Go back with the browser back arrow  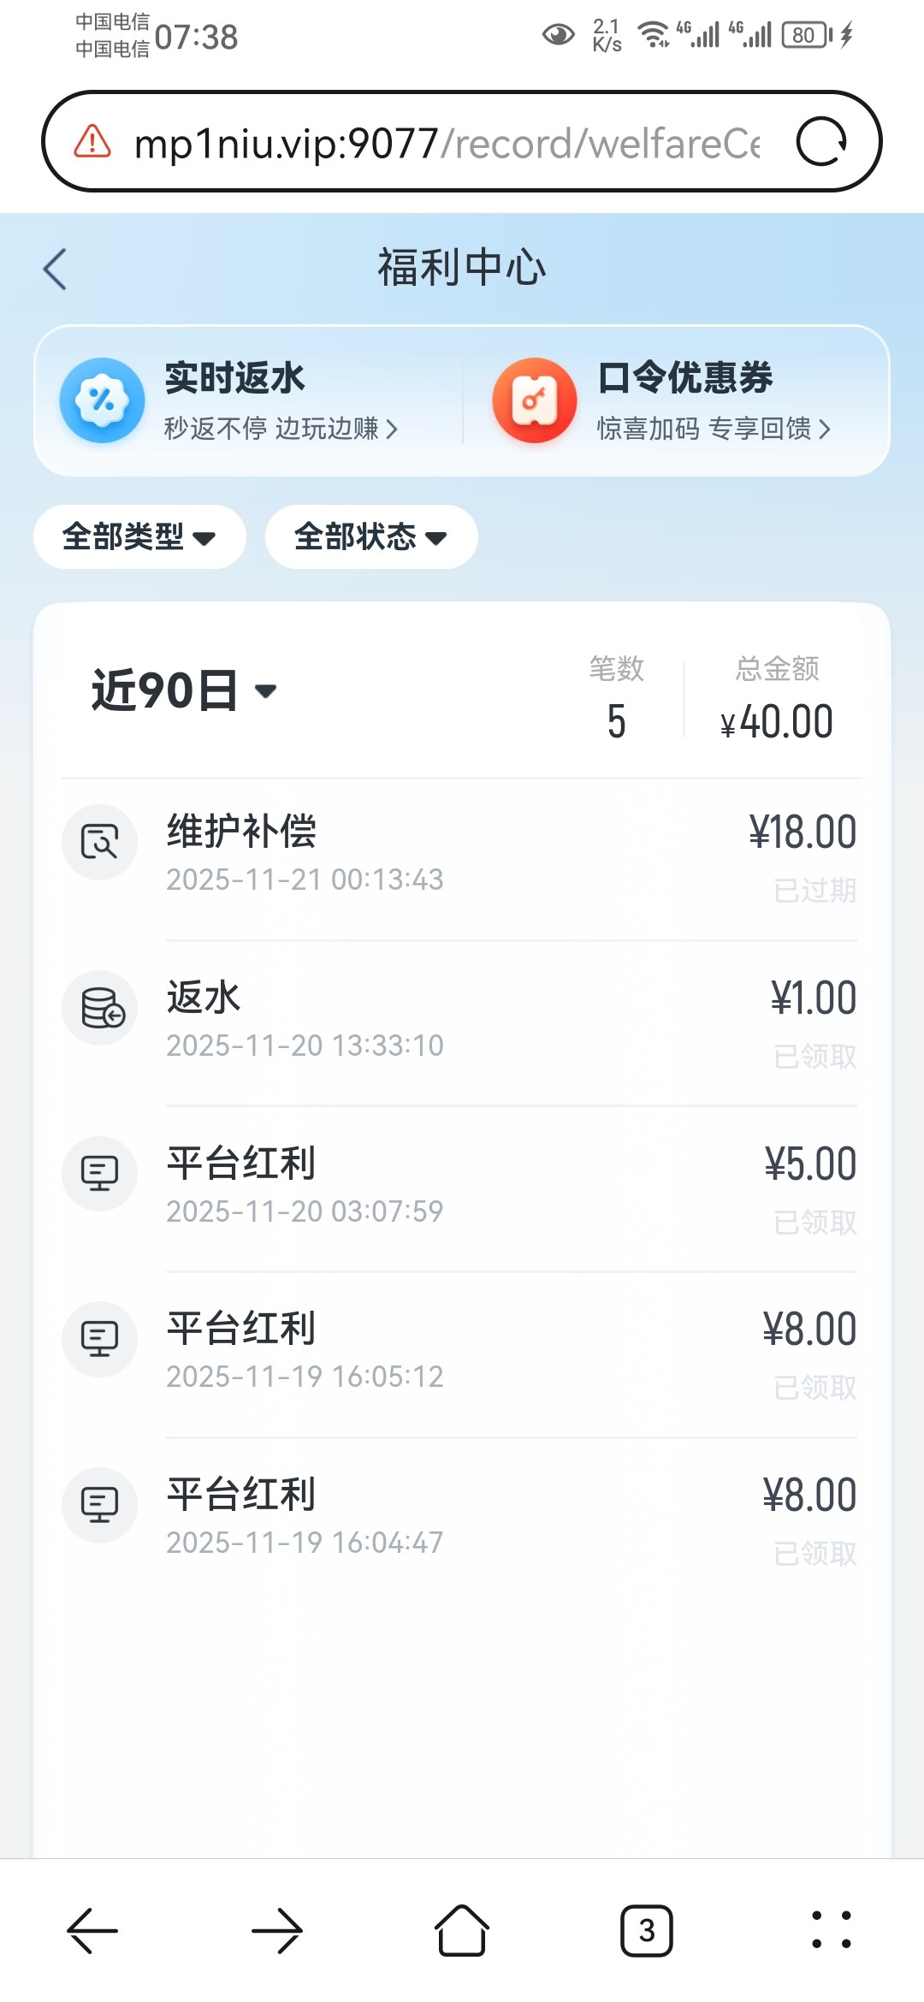(x=92, y=1930)
